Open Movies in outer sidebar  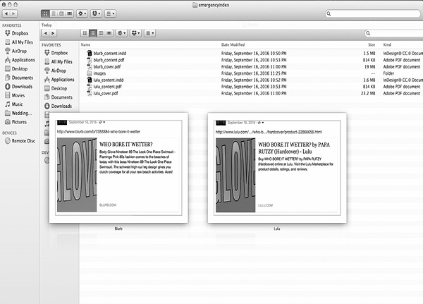pos(15,95)
